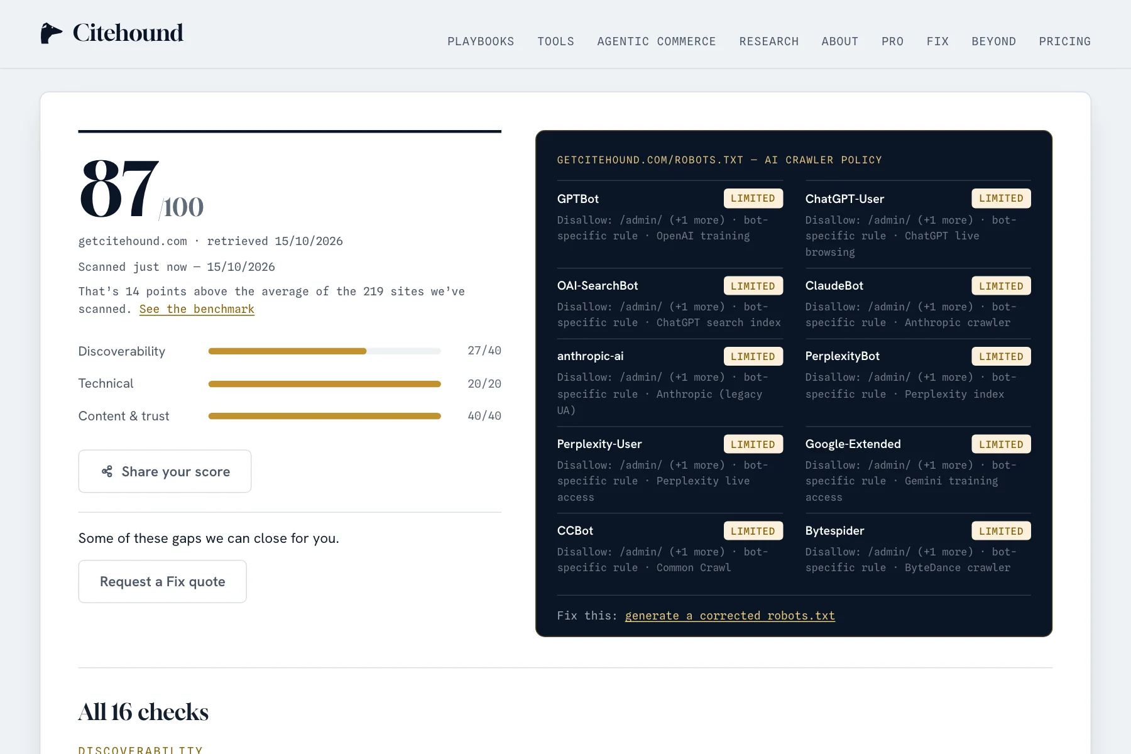Image resolution: width=1131 pixels, height=754 pixels.
Task: Click the 20/20 Technical score
Action: click(x=484, y=384)
